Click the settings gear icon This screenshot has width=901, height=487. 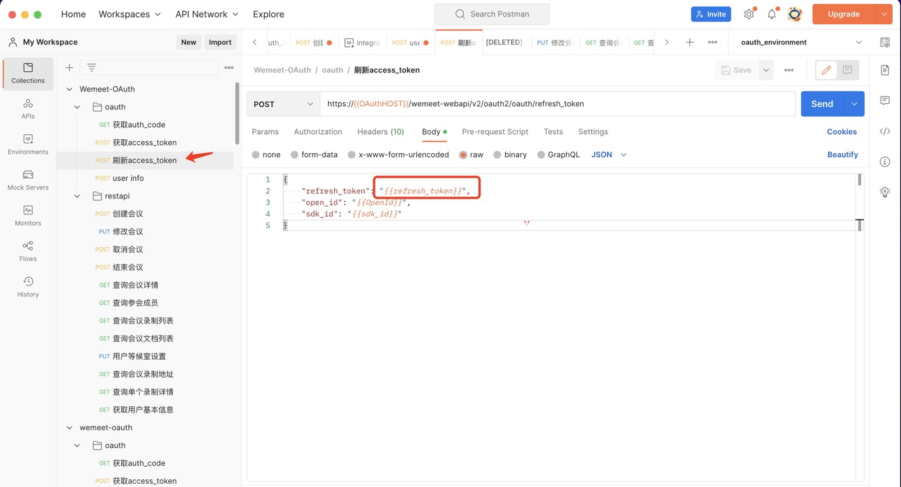click(x=749, y=14)
